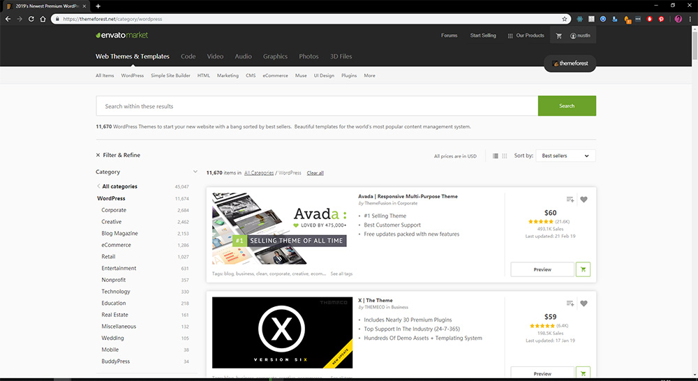Viewport: 698px width, 381px height.
Task: Open a new browser tab
Action: point(98,6)
